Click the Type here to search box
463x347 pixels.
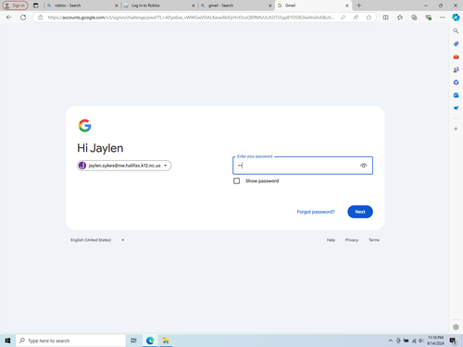click(x=70, y=341)
